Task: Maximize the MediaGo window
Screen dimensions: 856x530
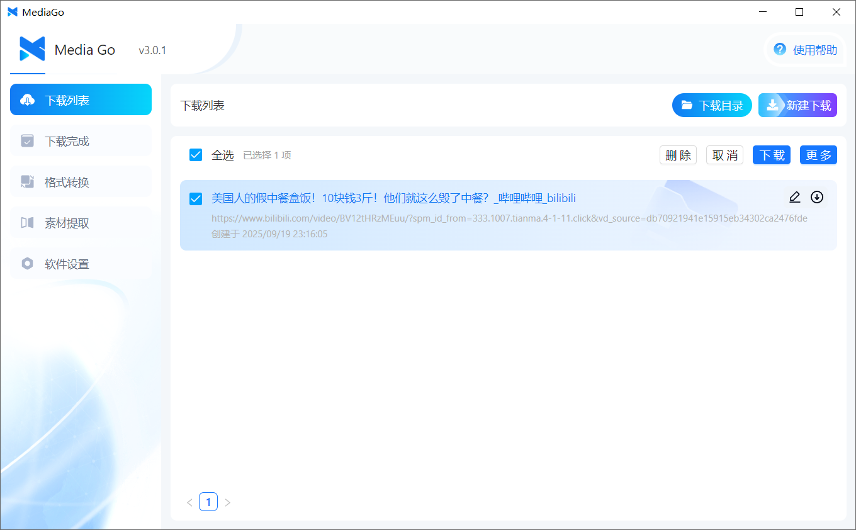Action: coord(799,12)
